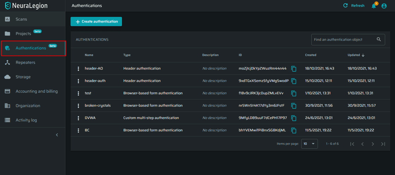Click the NeuraLegion logo
The width and height of the screenshot is (395, 175).
[26, 6]
